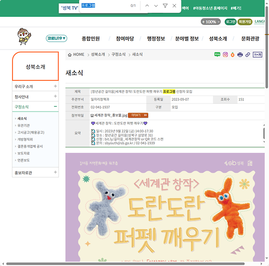This screenshot has width=269, height=266.
Task: Select 언론보도 in sidebar
Action: point(24,160)
